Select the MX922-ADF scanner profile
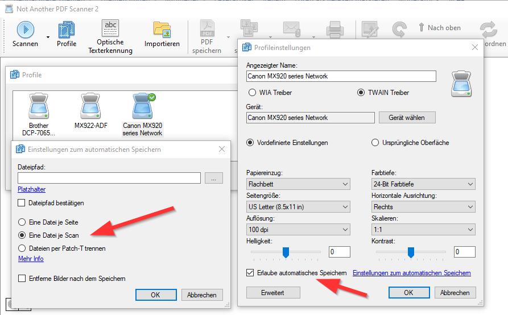The image size is (508, 315). (x=90, y=111)
